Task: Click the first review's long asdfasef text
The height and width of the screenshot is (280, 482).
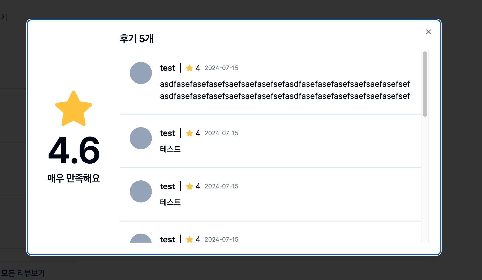Action: click(285, 90)
